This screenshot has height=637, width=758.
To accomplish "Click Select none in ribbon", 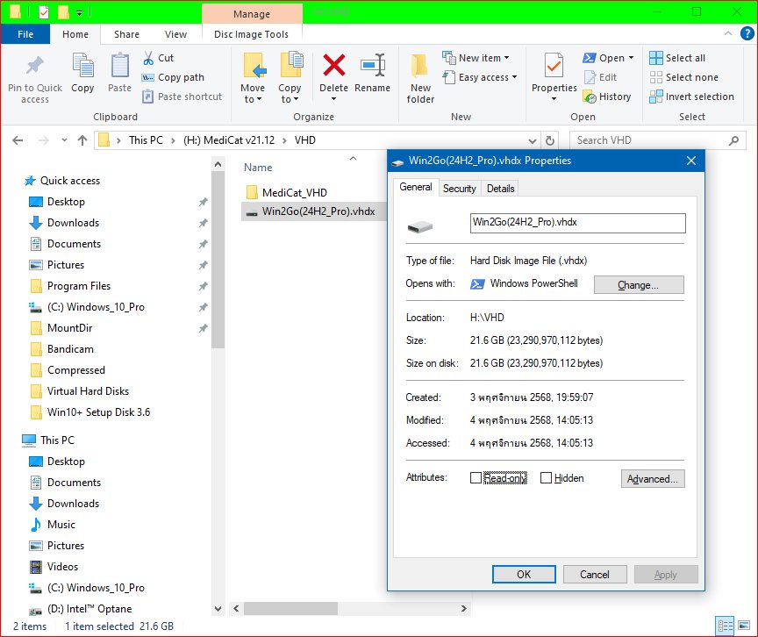I will point(683,77).
